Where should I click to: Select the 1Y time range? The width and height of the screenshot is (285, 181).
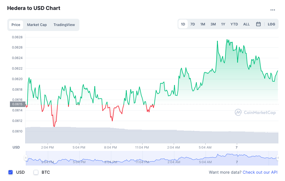coord(223,24)
